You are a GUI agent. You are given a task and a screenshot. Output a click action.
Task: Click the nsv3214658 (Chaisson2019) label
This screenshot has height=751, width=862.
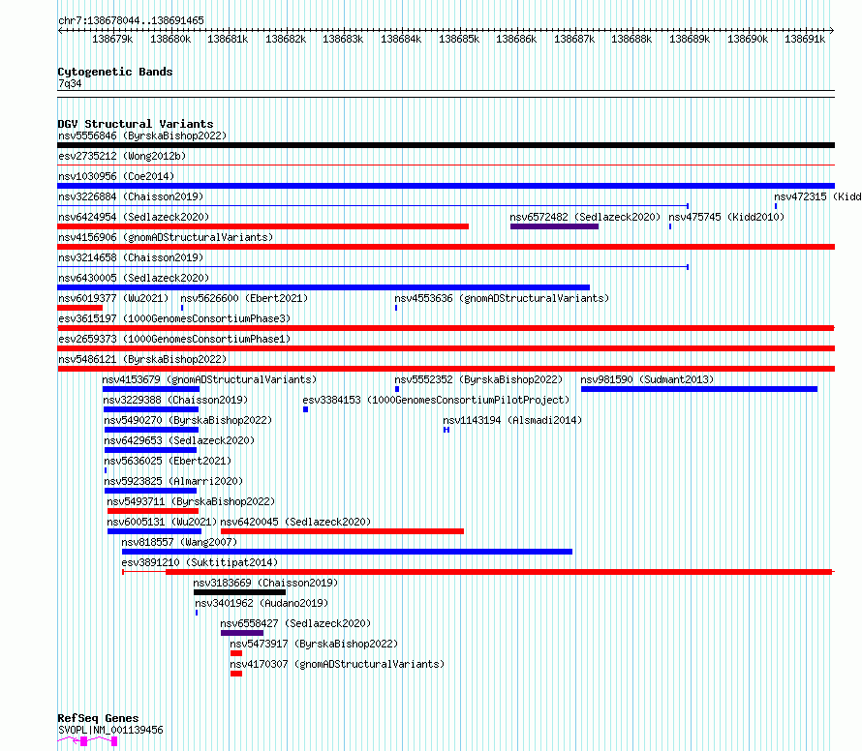point(131,257)
